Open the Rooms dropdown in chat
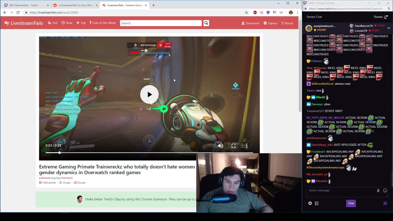The height and width of the screenshot is (221, 393). [x=381, y=17]
